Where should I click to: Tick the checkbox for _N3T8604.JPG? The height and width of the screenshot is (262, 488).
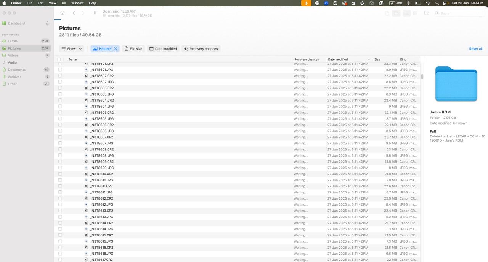tap(60, 107)
